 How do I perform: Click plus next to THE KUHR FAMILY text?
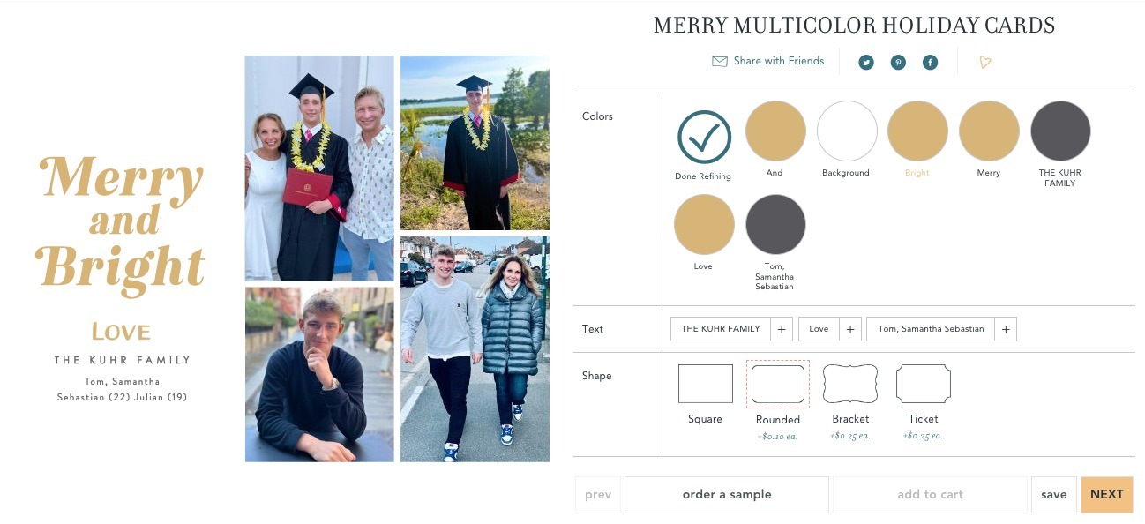781,329
